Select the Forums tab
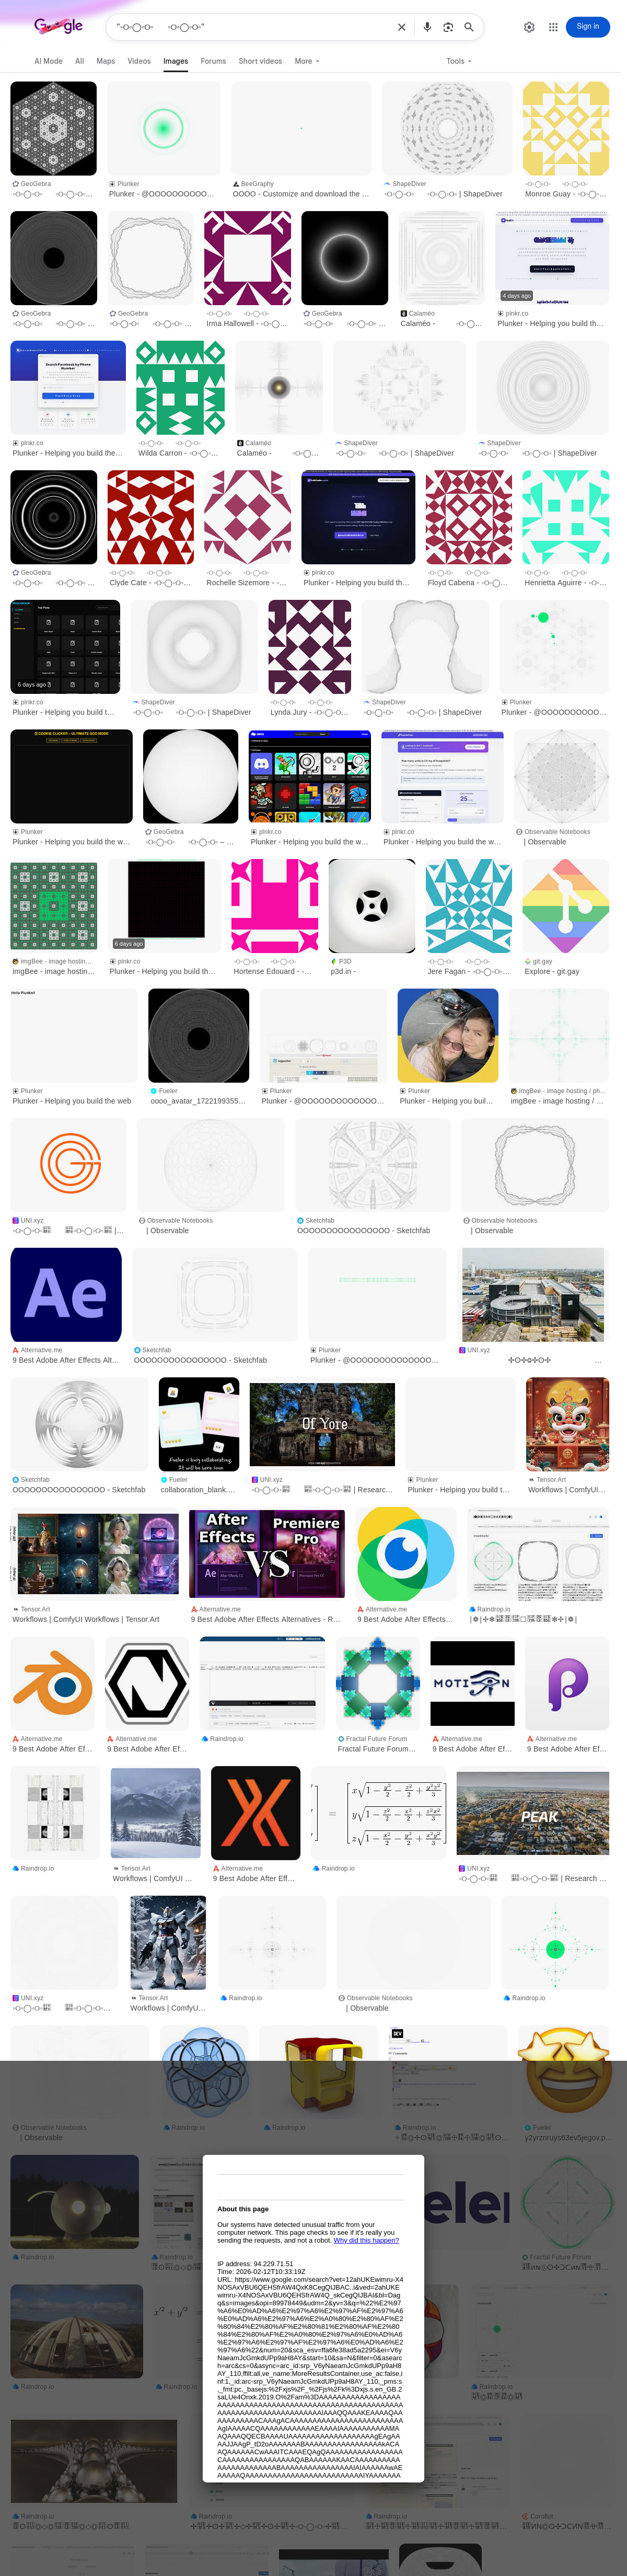This screenshot has height=2576, width=627. coord(213,61)
